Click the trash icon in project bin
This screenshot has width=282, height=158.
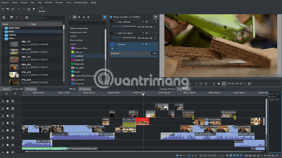point(22,18)
